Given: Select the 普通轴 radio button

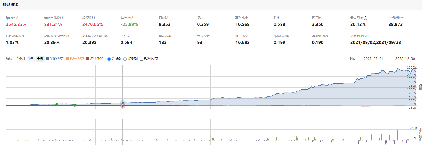Looking at the screenshot, I should (109, 59).
